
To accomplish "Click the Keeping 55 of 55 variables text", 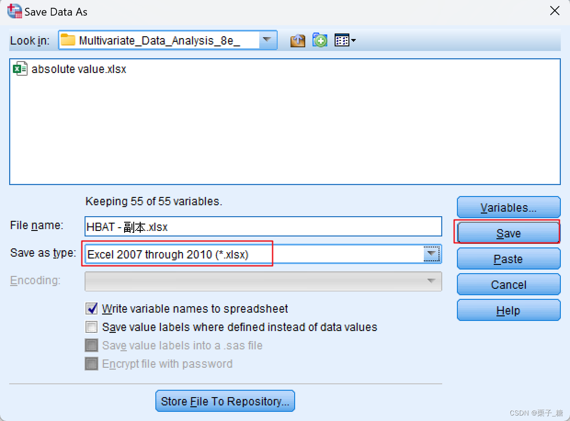I will [154, 201].
